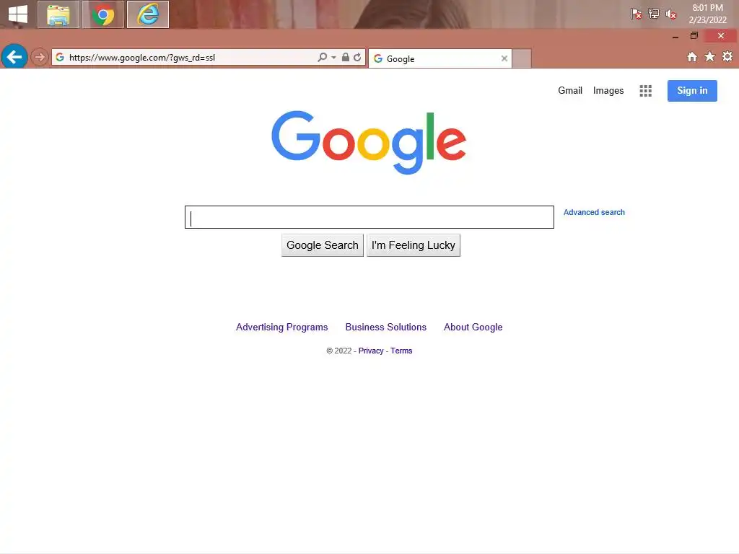Viewport: 739px width, 554px height.
Task: Click I'm Feeling Lucky button
Action: [x=414, y=245]
